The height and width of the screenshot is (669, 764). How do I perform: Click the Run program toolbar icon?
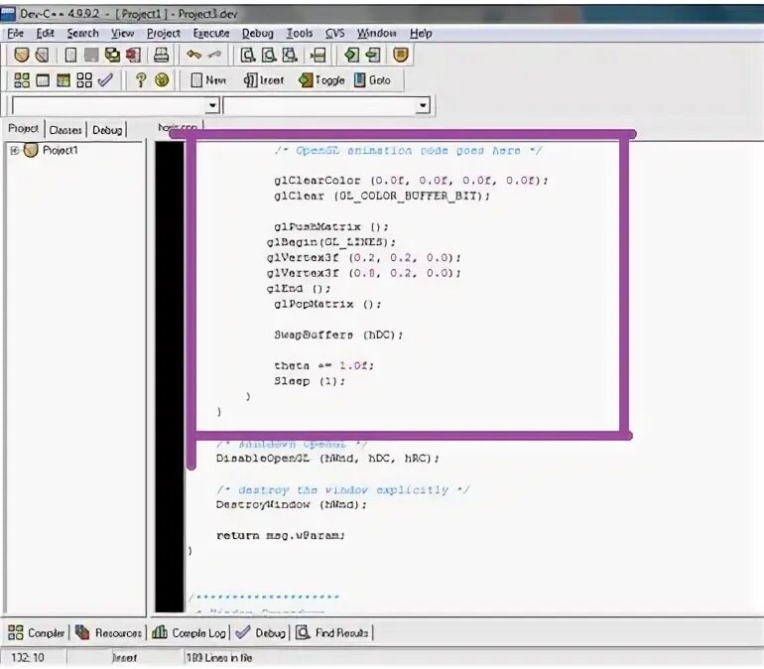tap(43, 80)
